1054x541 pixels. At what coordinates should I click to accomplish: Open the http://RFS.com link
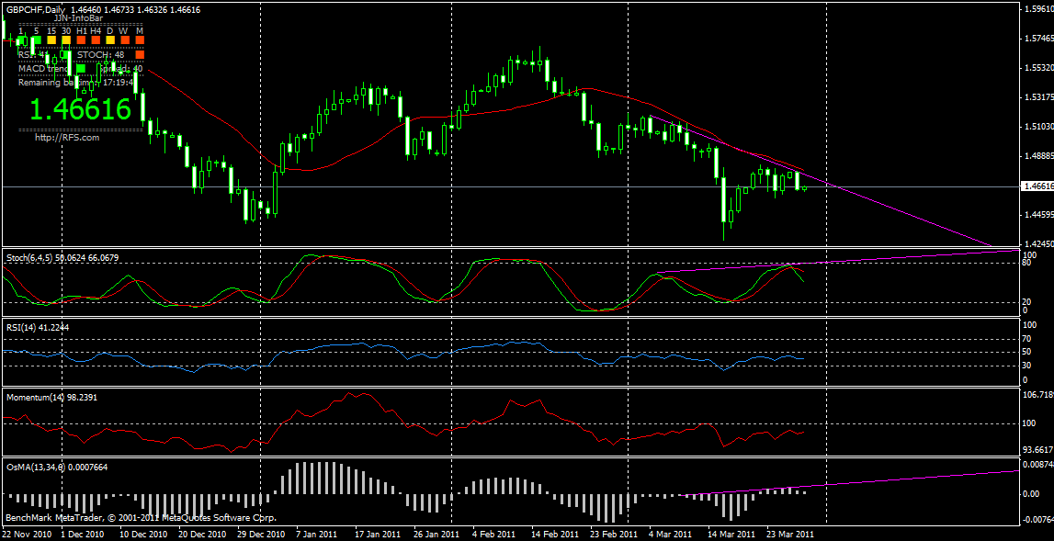pyautogui.click(x=67, y=137)
